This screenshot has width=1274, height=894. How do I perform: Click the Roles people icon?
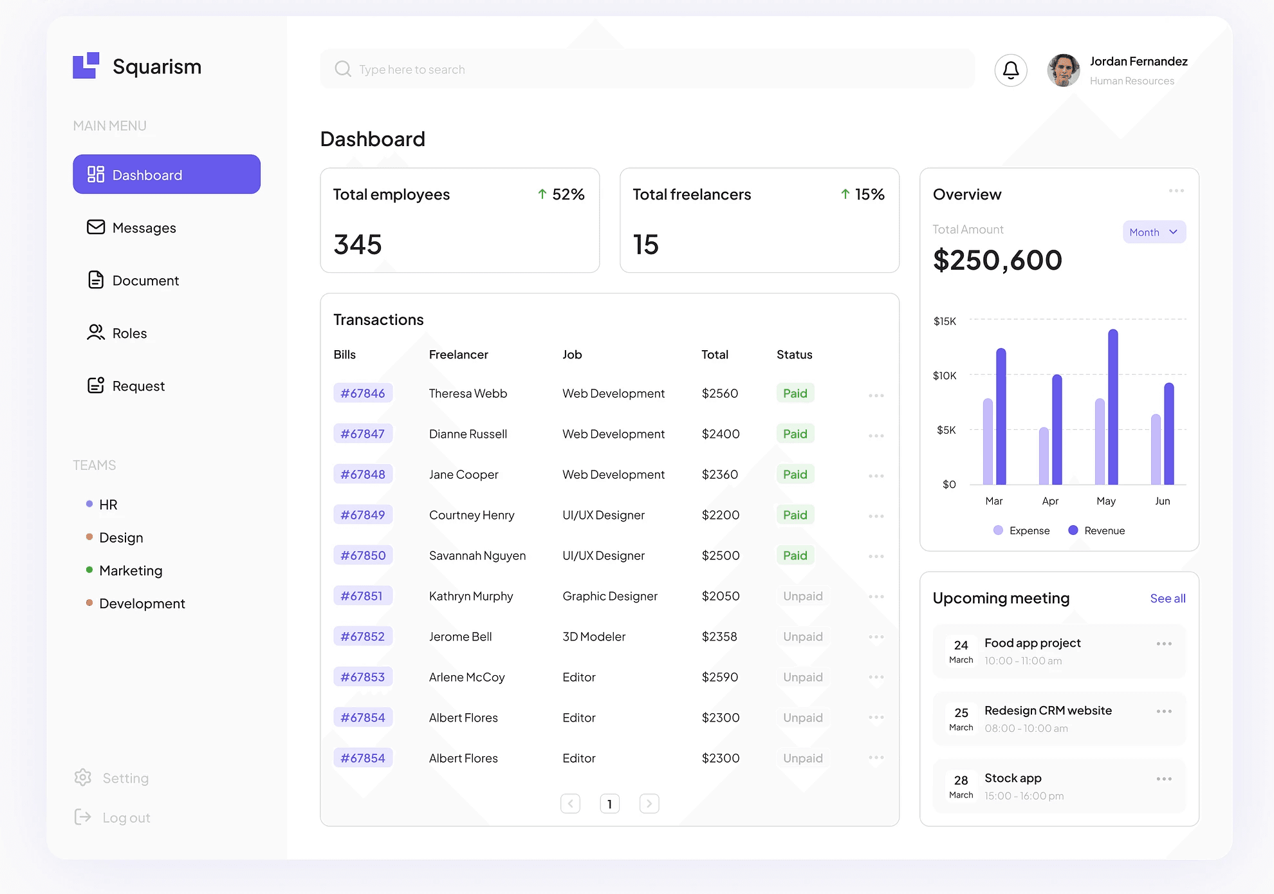click(96, 333)
